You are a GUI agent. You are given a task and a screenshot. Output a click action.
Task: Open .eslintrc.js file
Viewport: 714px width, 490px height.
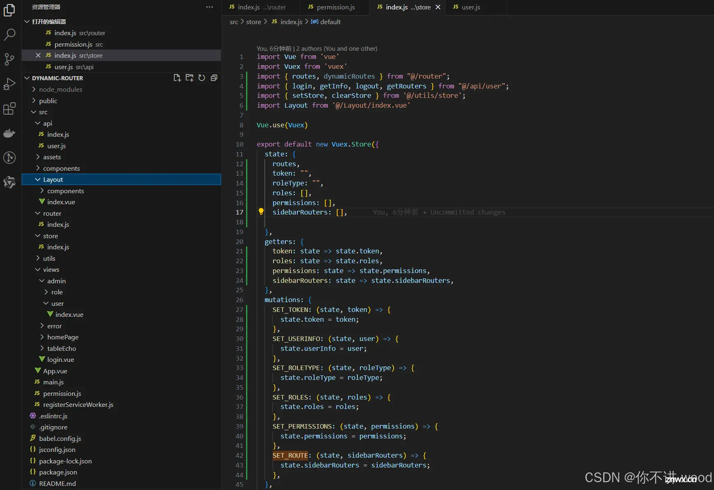pyautogui.click(x=121, y=416)
